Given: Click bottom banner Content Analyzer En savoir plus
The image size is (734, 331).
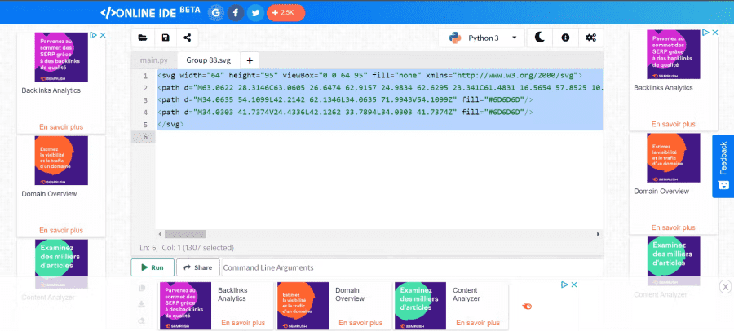Looking at the screenshot, I should tap(479, 323).
